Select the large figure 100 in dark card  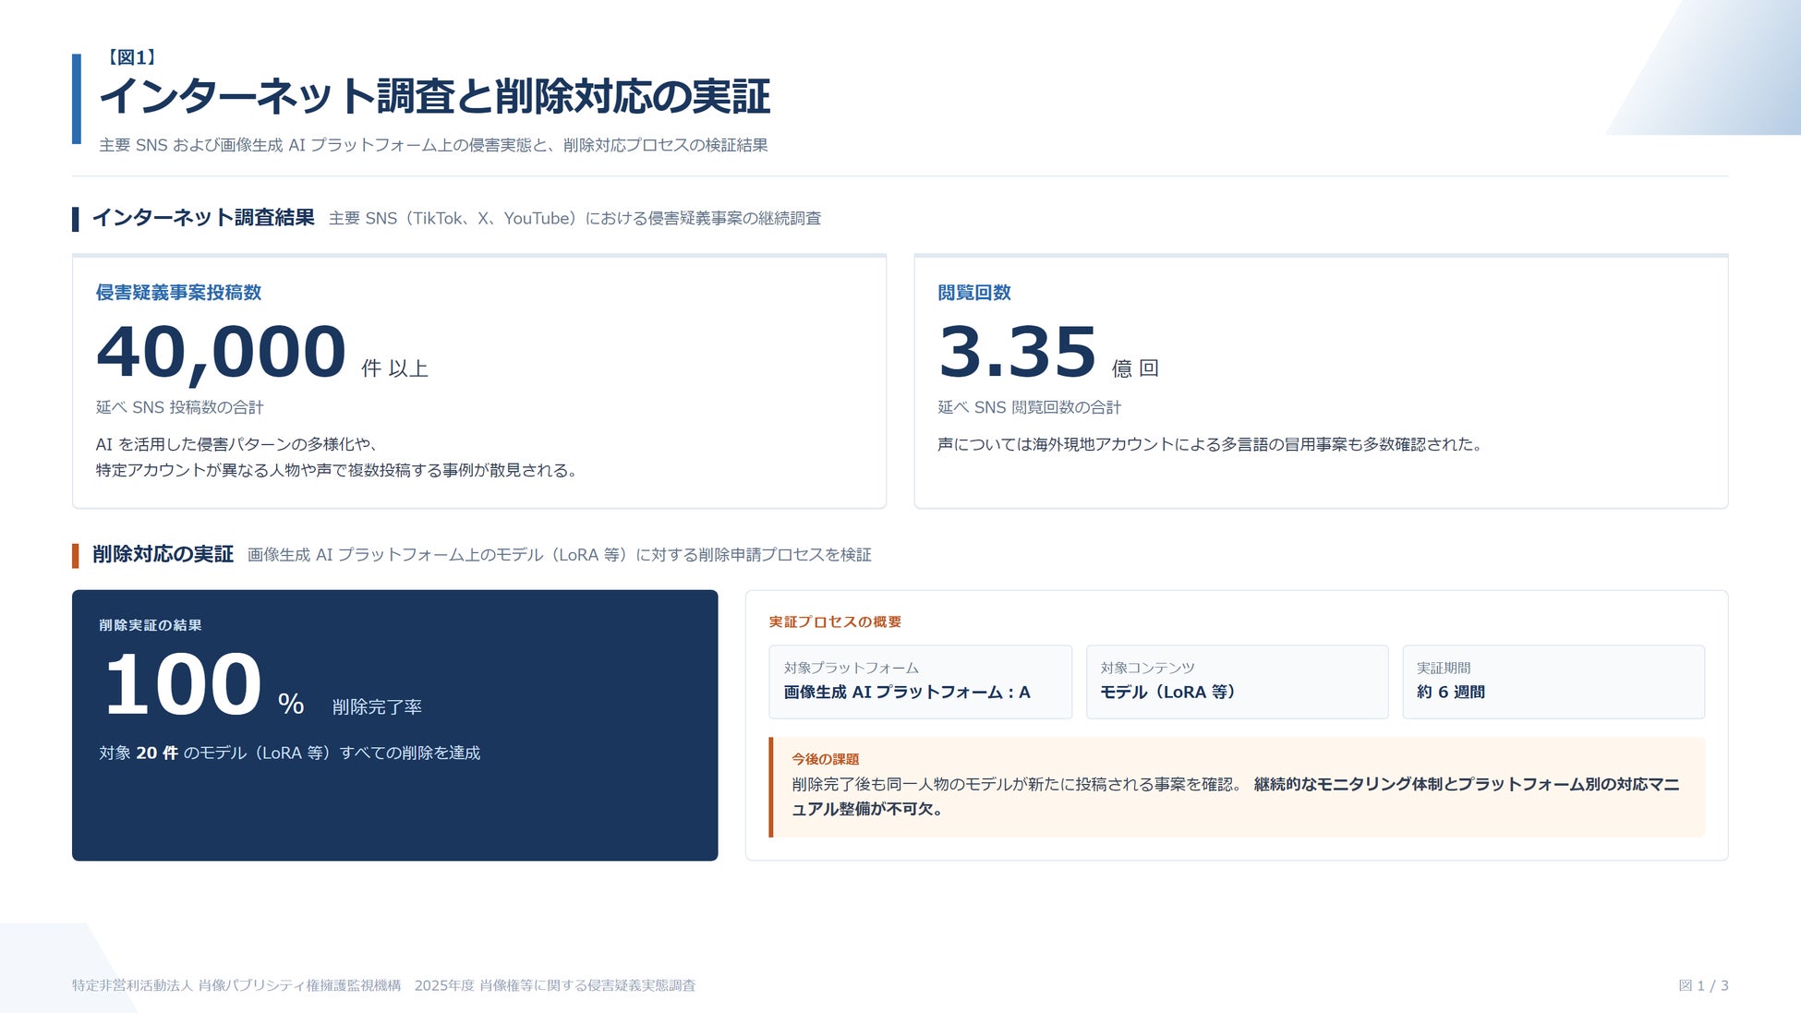pos(183,684)
